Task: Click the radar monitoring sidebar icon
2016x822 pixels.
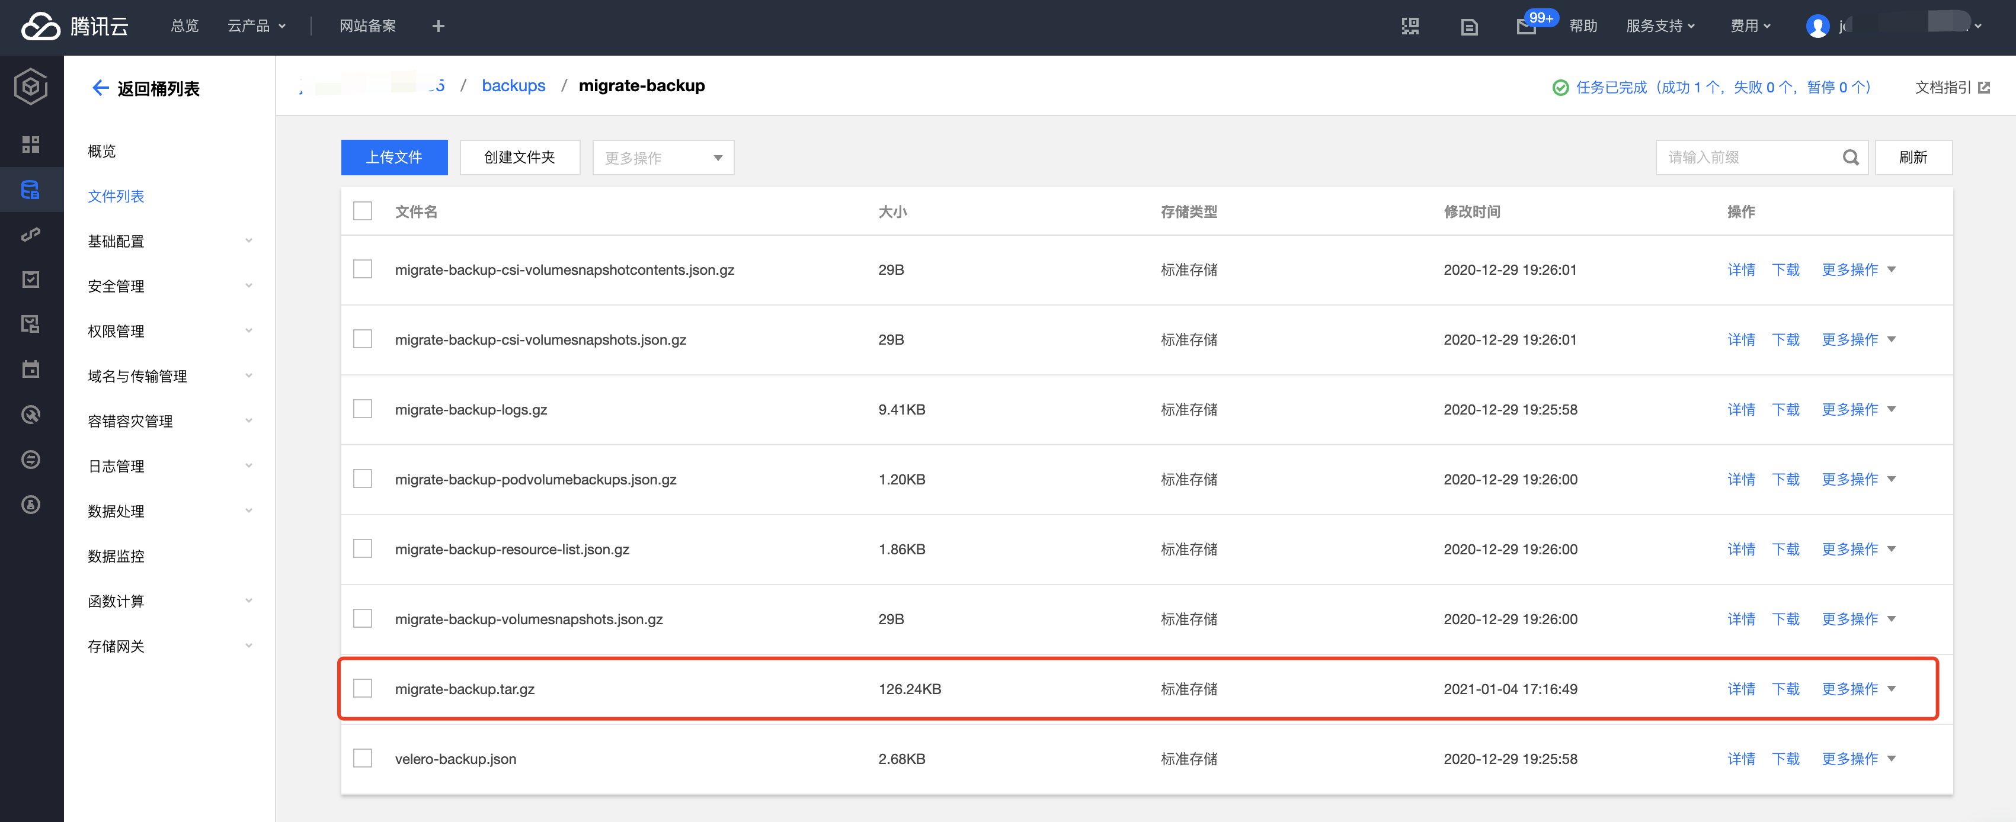Action: 31,415
